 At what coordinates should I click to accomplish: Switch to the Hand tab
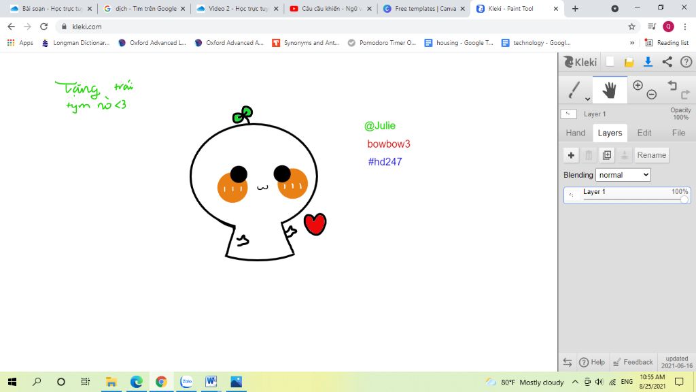tap(575, 133)
